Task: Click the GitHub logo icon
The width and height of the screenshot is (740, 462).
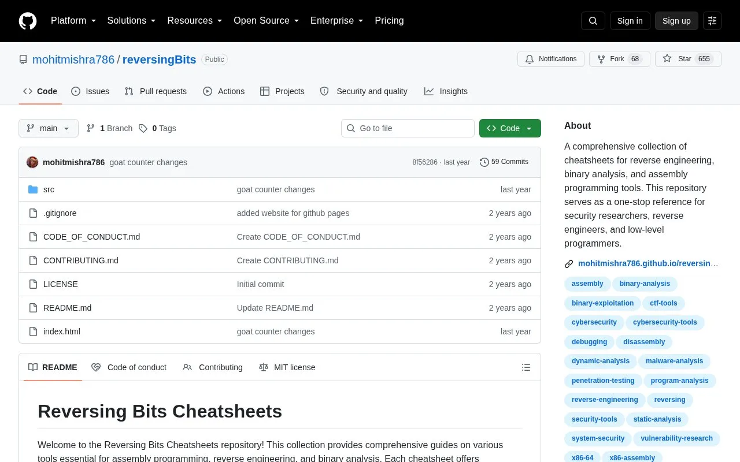Action: [x=28, y=21]
